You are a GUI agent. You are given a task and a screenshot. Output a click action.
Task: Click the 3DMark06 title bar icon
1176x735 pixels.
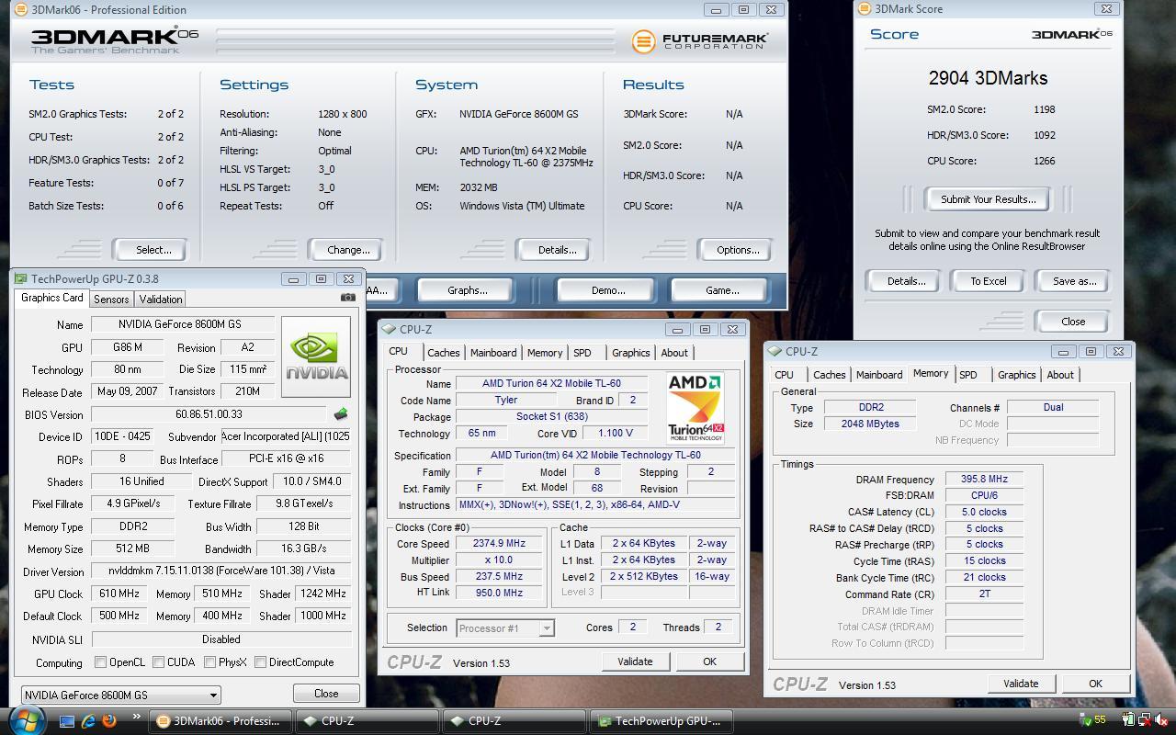click(21, 9)
